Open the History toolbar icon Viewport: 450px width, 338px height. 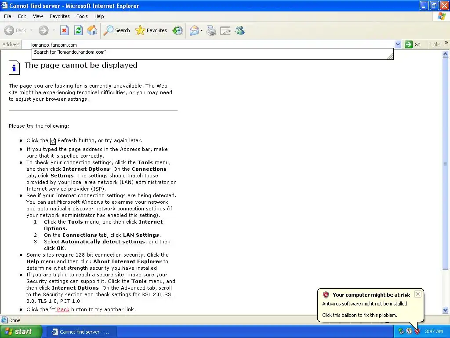(178, 30)
